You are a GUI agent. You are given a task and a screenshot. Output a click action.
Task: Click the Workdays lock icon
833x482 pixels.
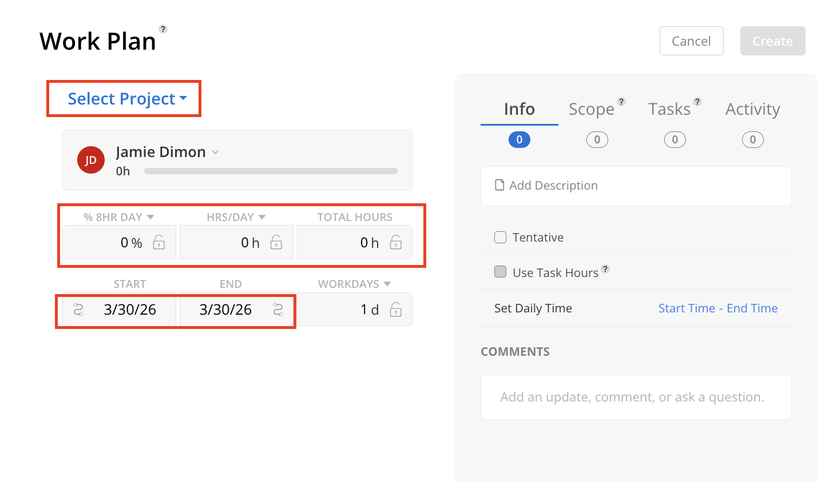(x=396, y=310)
